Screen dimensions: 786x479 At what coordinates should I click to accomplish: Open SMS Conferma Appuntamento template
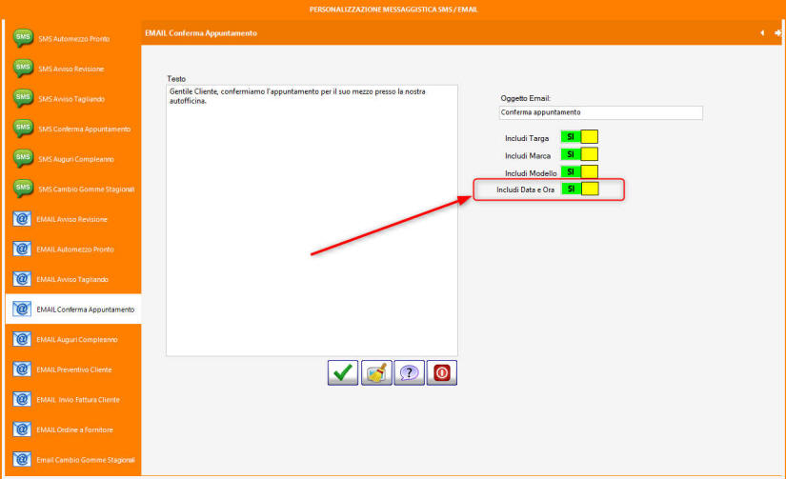pyautogui.click(x=84, y=129)
